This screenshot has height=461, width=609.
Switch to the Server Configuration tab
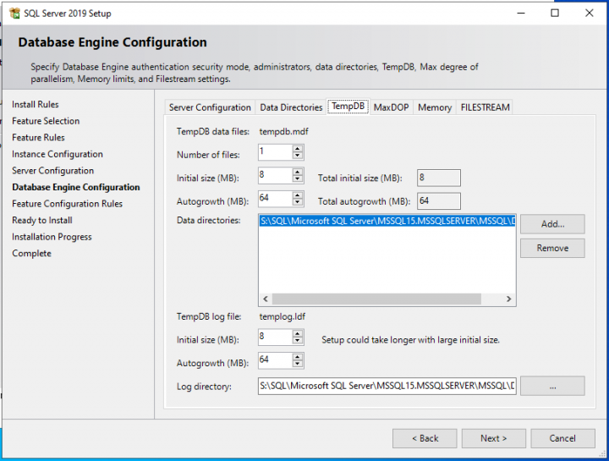tap(210, 107)
